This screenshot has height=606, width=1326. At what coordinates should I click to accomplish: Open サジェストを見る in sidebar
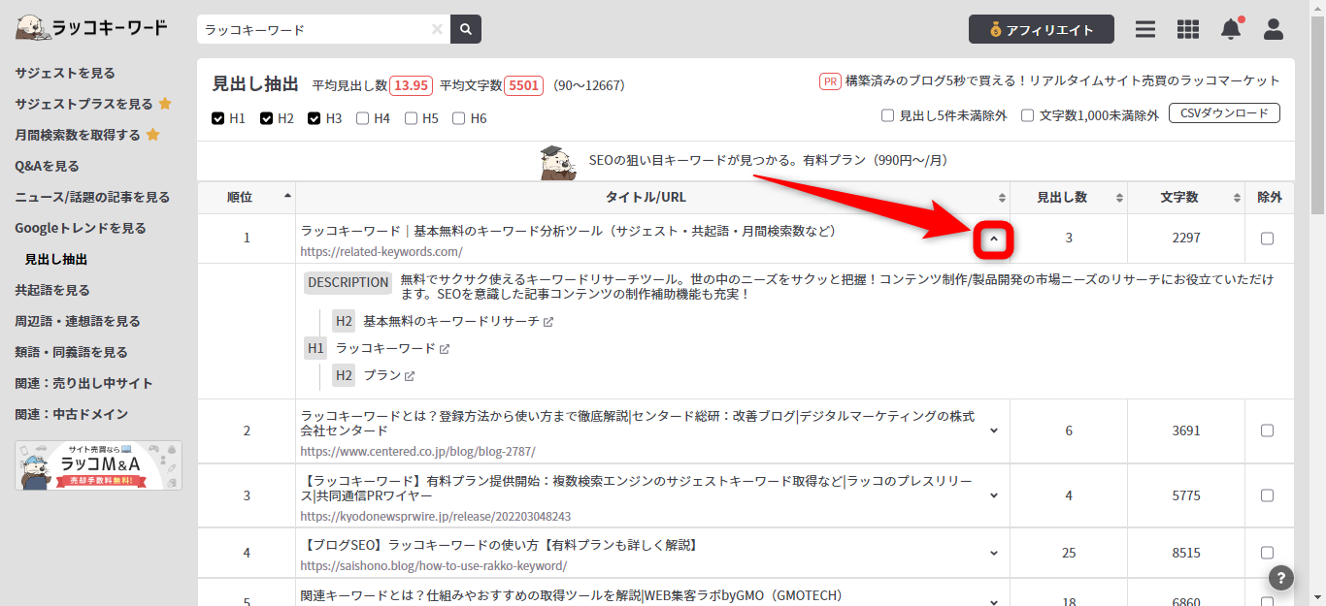click(x=65, y=73)
